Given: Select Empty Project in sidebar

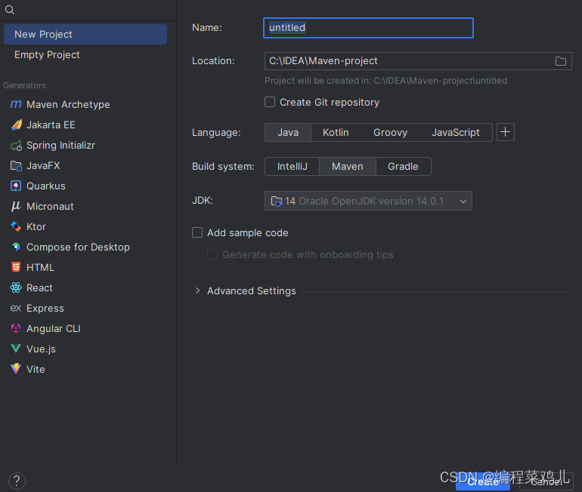Looking at the screenshot, I should point(85,55).
